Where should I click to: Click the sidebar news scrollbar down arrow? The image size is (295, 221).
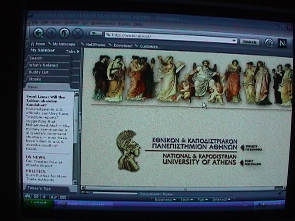click(75, 182)
